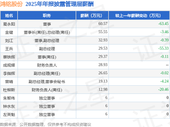Click 副总经理 position in 王兵 row

tap(47, 49)
